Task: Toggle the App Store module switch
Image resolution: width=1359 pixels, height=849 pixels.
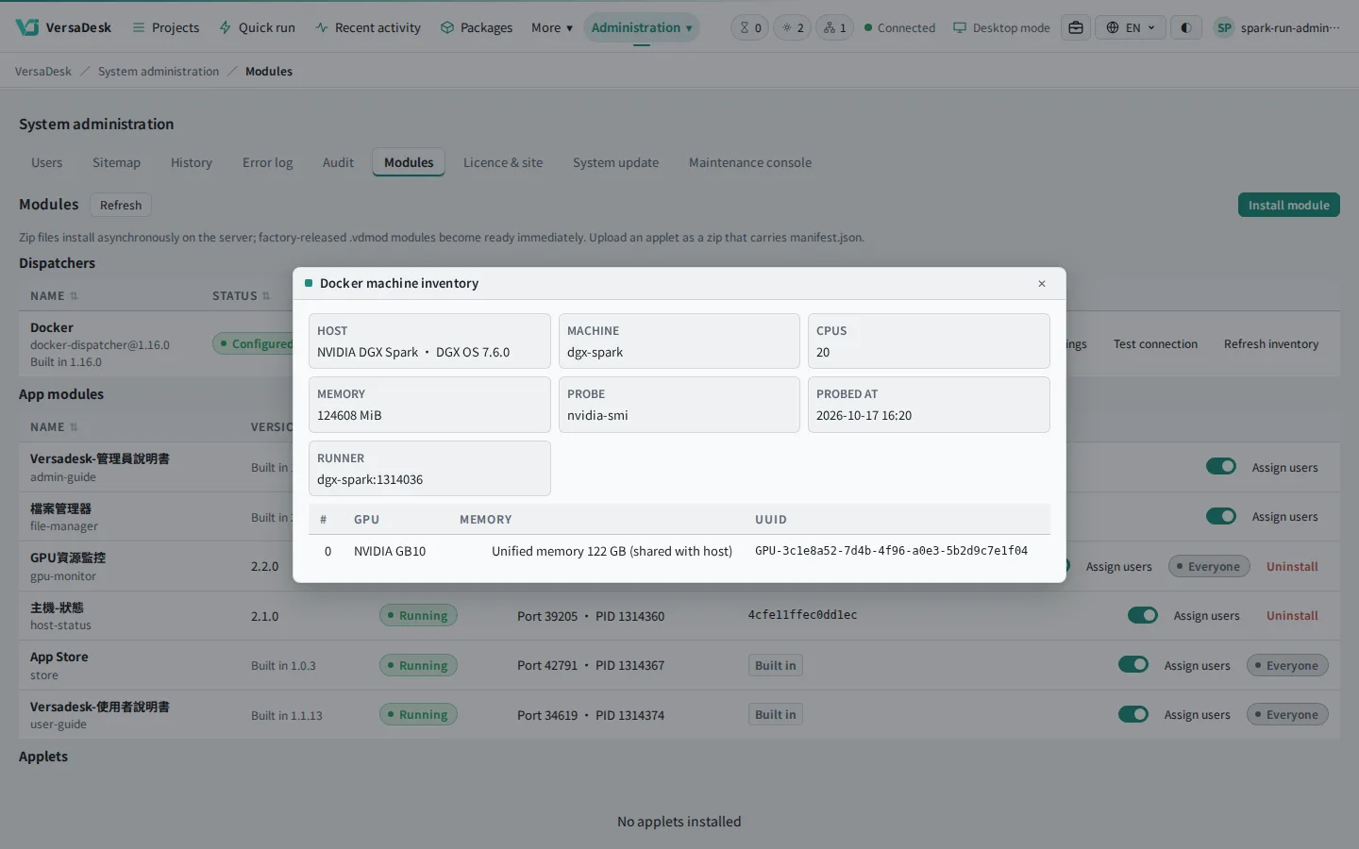Action: [x=1133, y=664]
